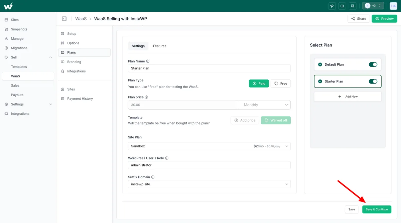Click the Sites icon in main sidebar

(x=6, y=20)
